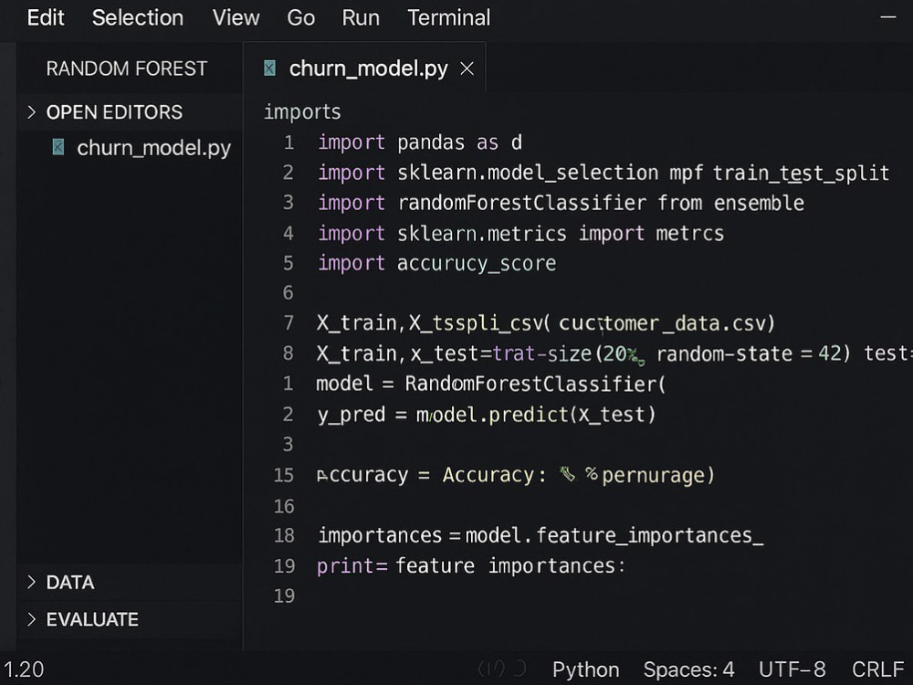Click 'sklearn.metrics' in line 4
The image size is (913, 685).
click(x=481, y=233)
